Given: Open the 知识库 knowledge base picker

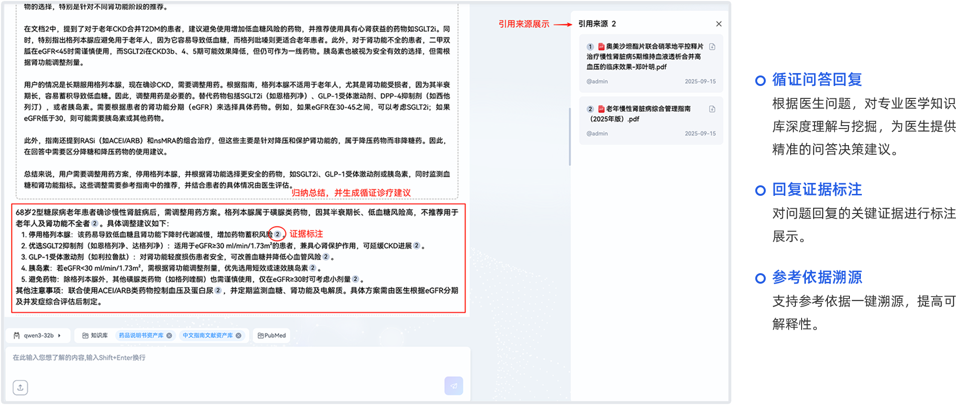Looking at the screenshot, I should (x=95, y=336).
